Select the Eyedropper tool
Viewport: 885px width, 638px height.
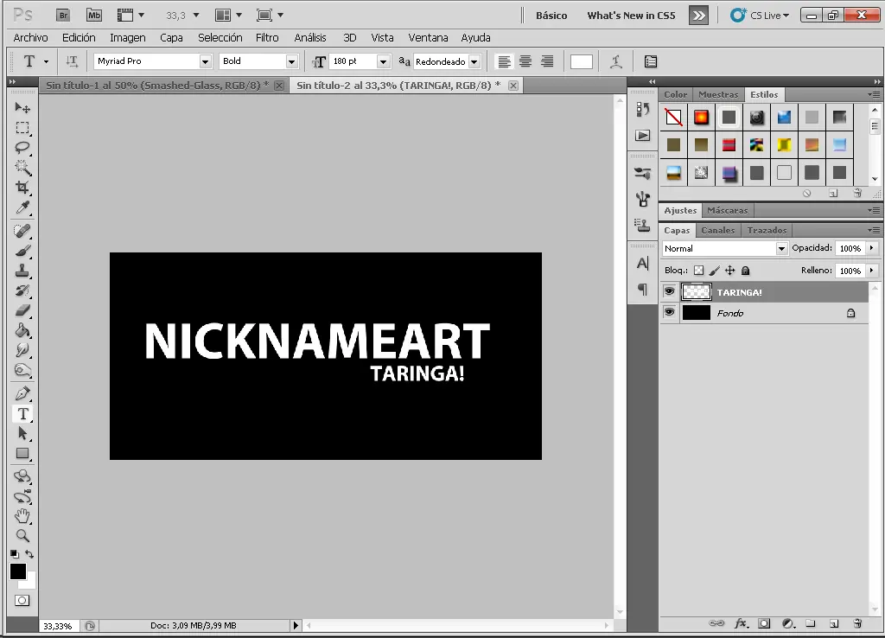pyautogui.click(x=22, y=207)
